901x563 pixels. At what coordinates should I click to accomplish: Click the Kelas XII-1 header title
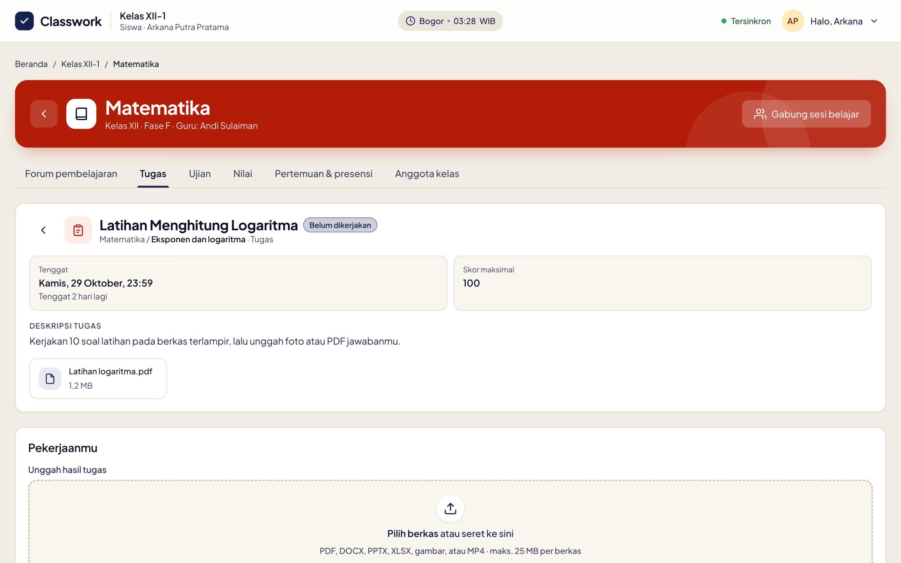(143, 16)
